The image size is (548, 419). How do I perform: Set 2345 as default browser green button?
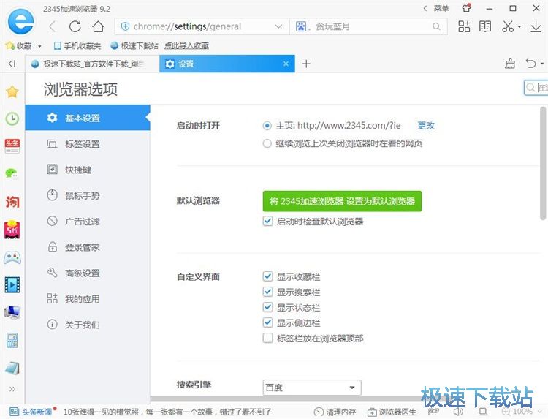(x=342, y=201)
